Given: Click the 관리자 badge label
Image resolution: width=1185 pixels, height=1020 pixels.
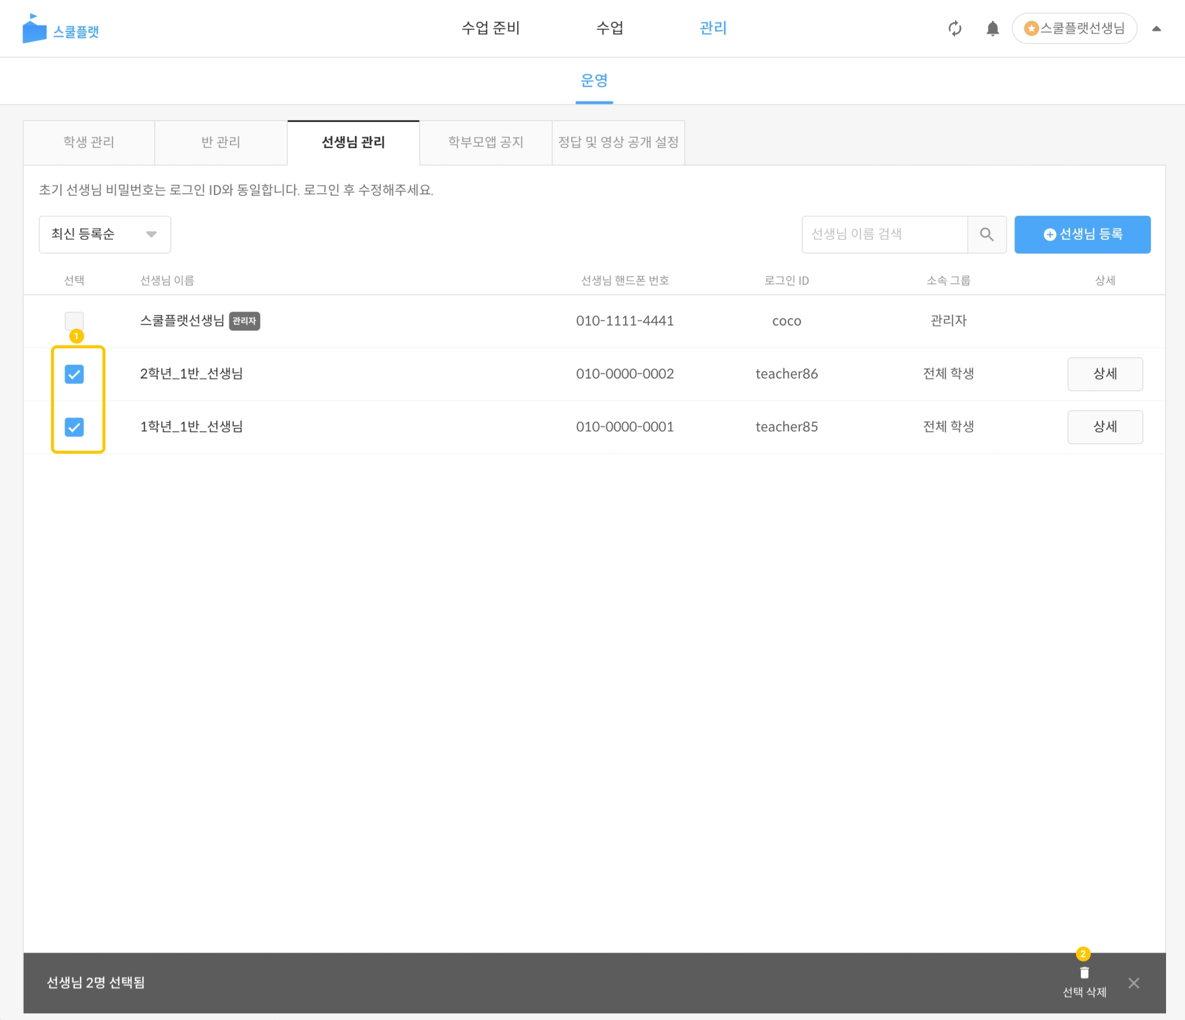Looking at the screenshot, I should pos(244,321).
